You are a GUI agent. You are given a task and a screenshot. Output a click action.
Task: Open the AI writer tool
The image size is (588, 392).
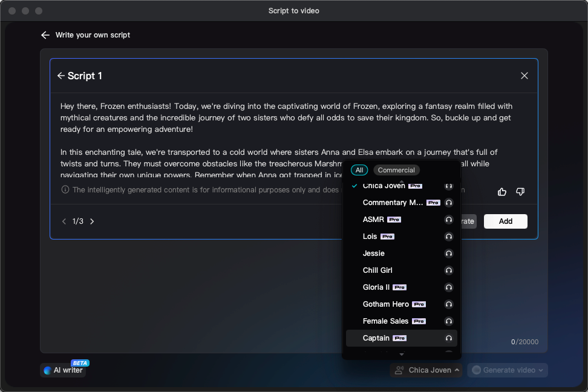(64, 370)
